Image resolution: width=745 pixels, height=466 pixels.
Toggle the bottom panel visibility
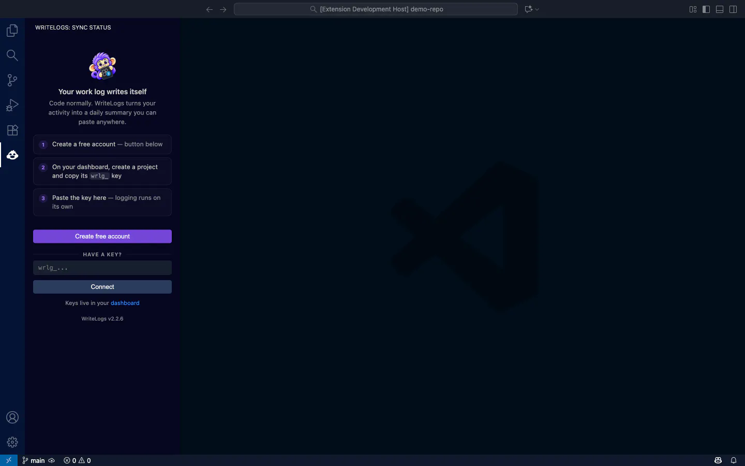coord(720,9)
